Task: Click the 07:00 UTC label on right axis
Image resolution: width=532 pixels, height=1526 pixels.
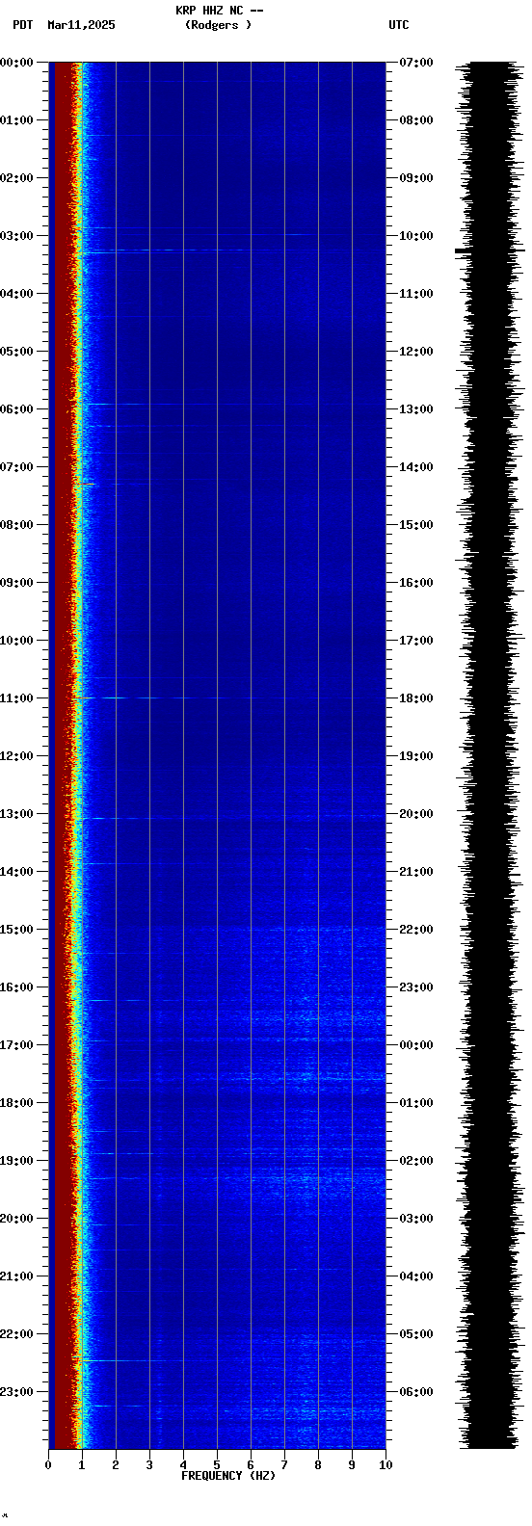Action: (x=416, y=63)
